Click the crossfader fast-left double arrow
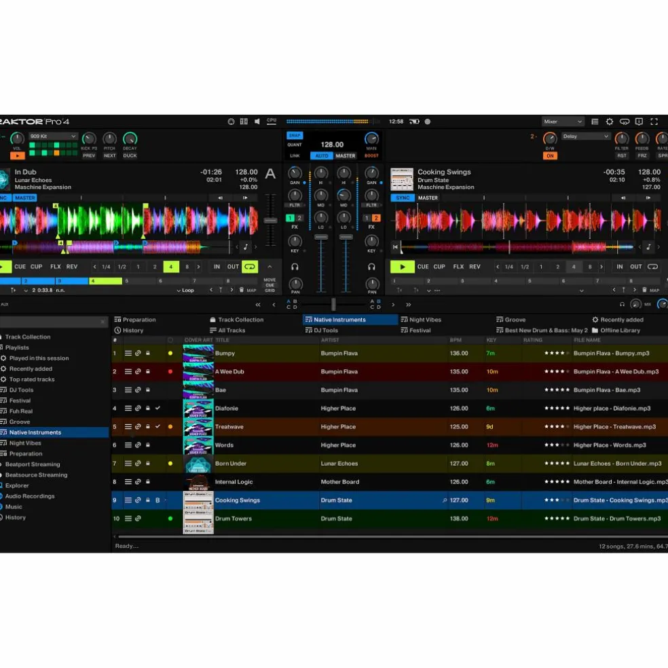 coord(258,305)
